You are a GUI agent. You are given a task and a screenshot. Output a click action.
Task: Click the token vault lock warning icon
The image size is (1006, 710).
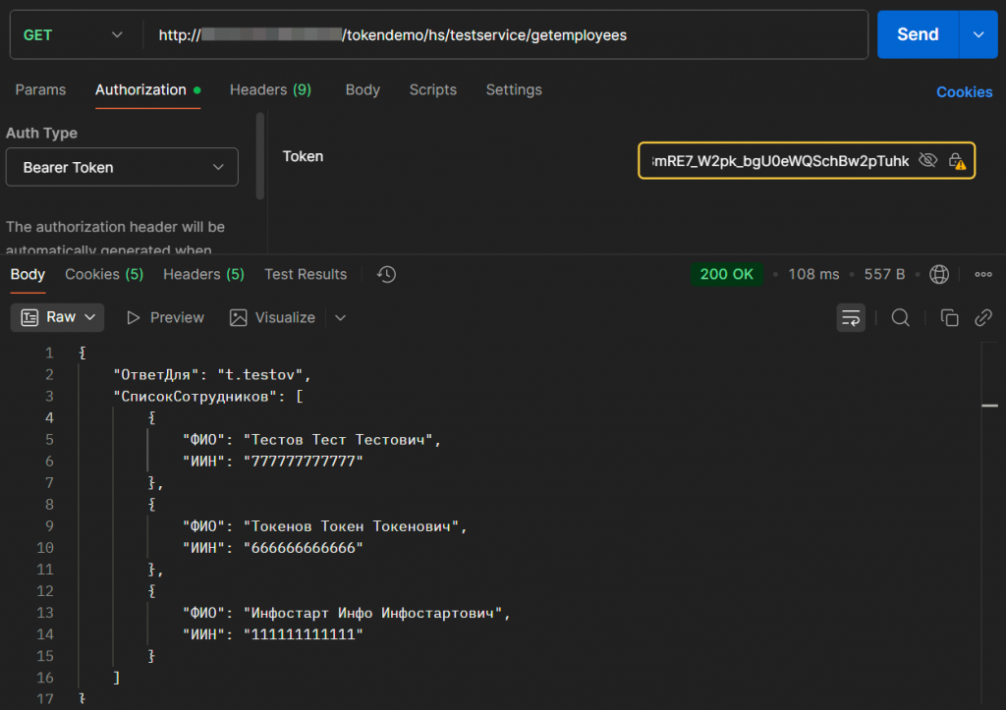coord(957,161)
